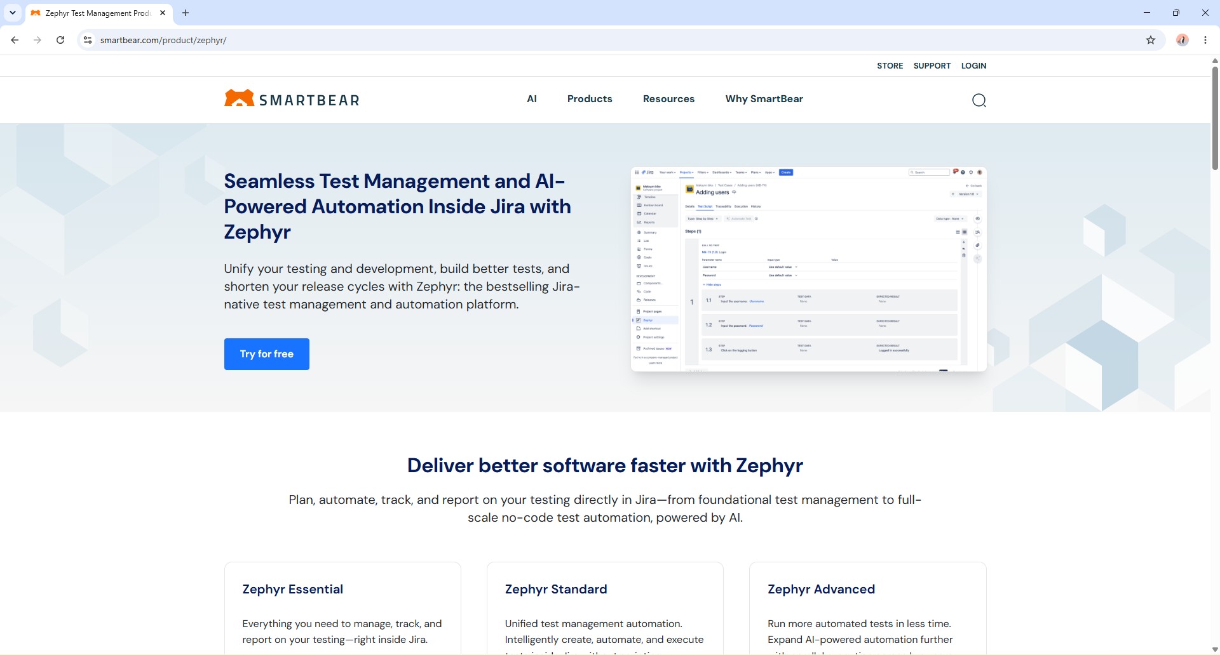Open the AI menu item
This screenshot has height=655, width=1220.
click(532, 99)
